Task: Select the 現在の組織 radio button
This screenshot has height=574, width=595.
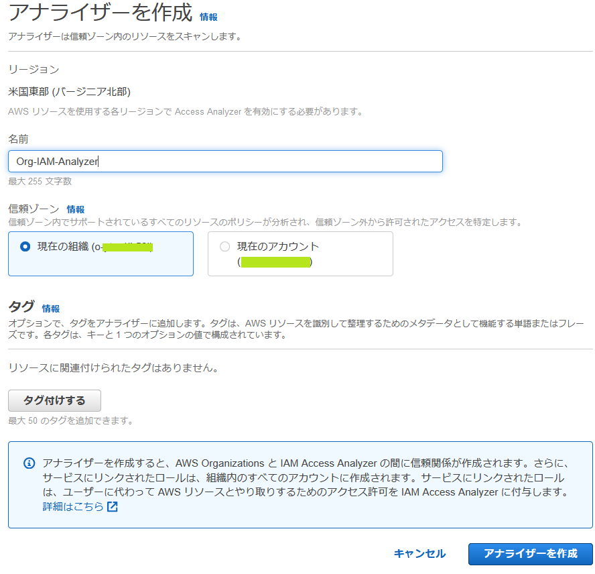Action: click(25, 247)
